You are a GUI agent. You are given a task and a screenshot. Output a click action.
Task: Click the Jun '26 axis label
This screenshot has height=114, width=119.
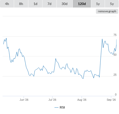click(24, 100)
